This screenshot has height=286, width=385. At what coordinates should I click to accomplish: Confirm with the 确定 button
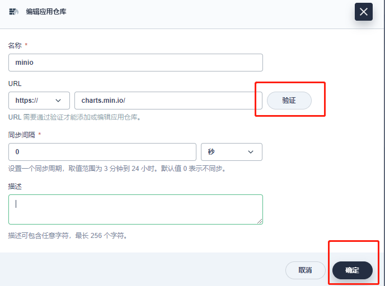[x=353, y=270]
